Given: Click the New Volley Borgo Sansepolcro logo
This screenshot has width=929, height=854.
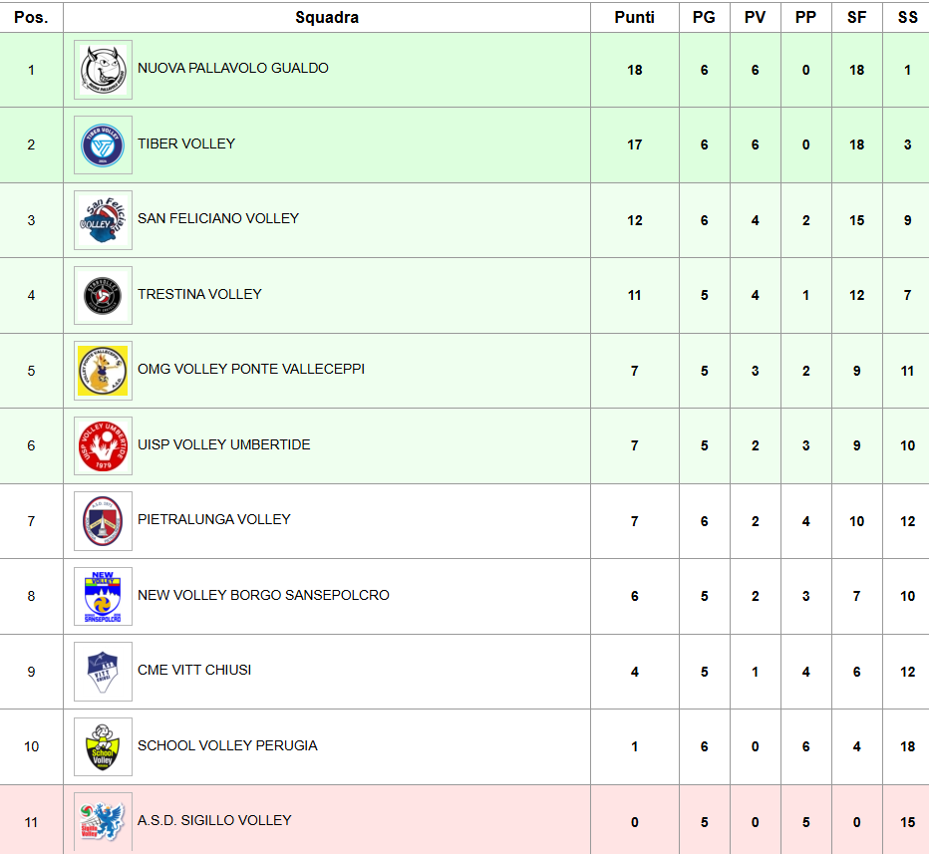Looking at the screenshot, I should (x=103, y=597).
